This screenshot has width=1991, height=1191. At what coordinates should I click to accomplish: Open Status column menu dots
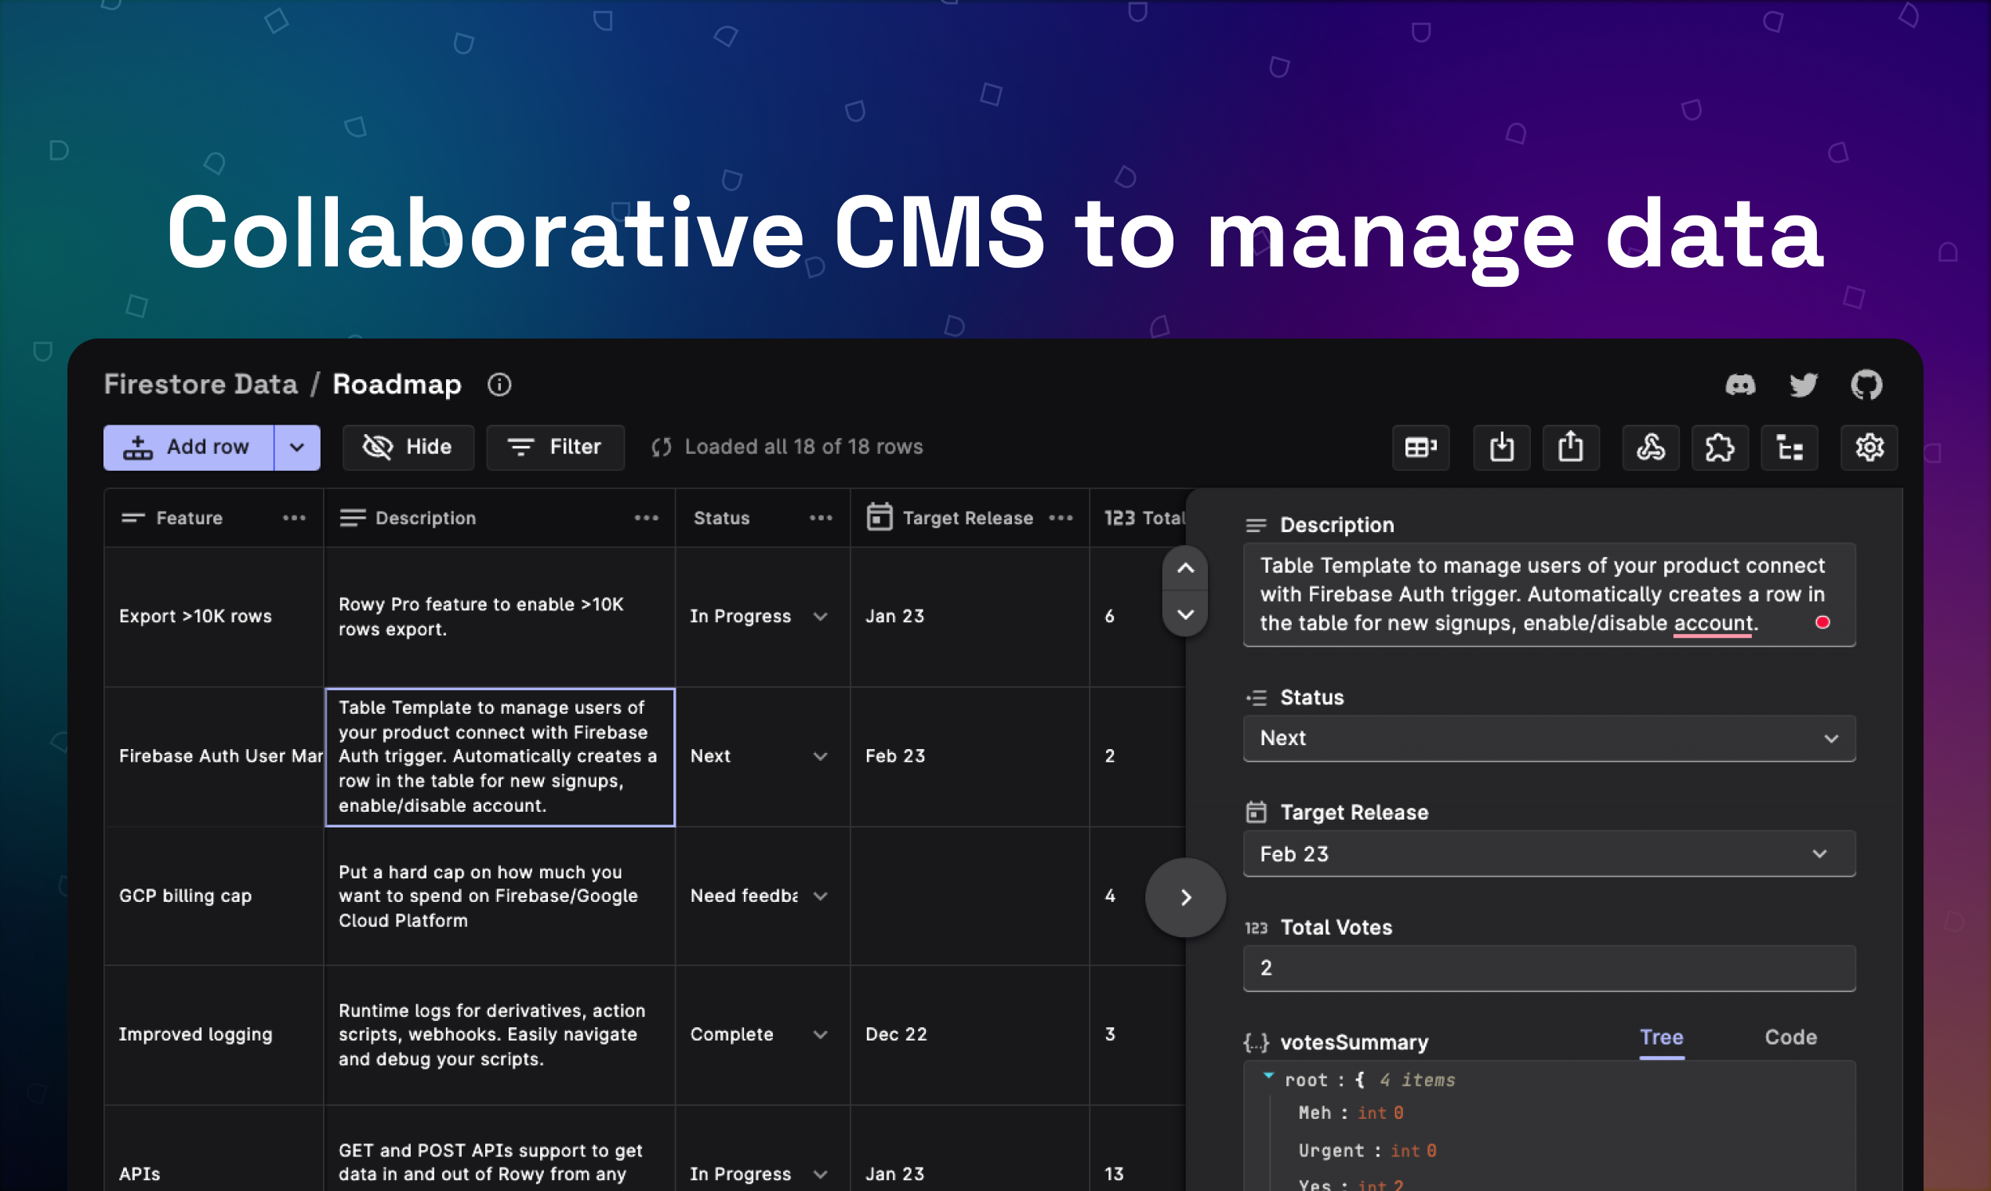coord(821,519)
